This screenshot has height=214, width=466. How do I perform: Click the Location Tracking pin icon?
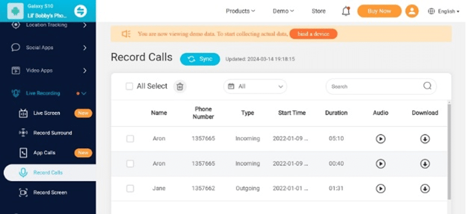pos(15,25)
